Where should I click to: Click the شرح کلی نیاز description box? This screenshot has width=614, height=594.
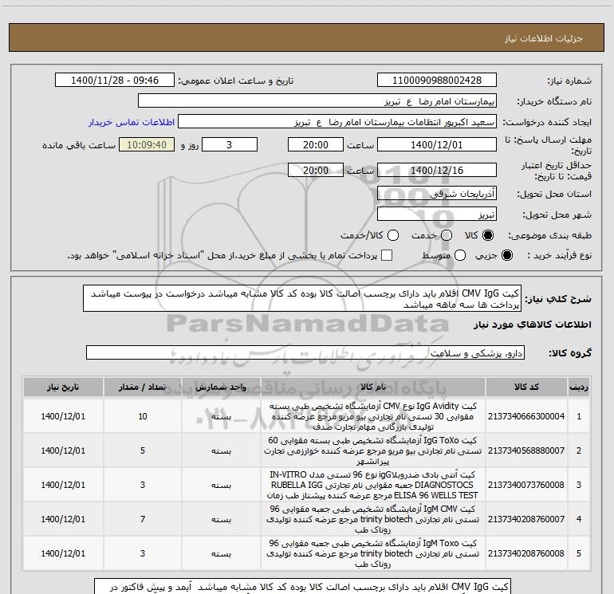tap(302, 298)
